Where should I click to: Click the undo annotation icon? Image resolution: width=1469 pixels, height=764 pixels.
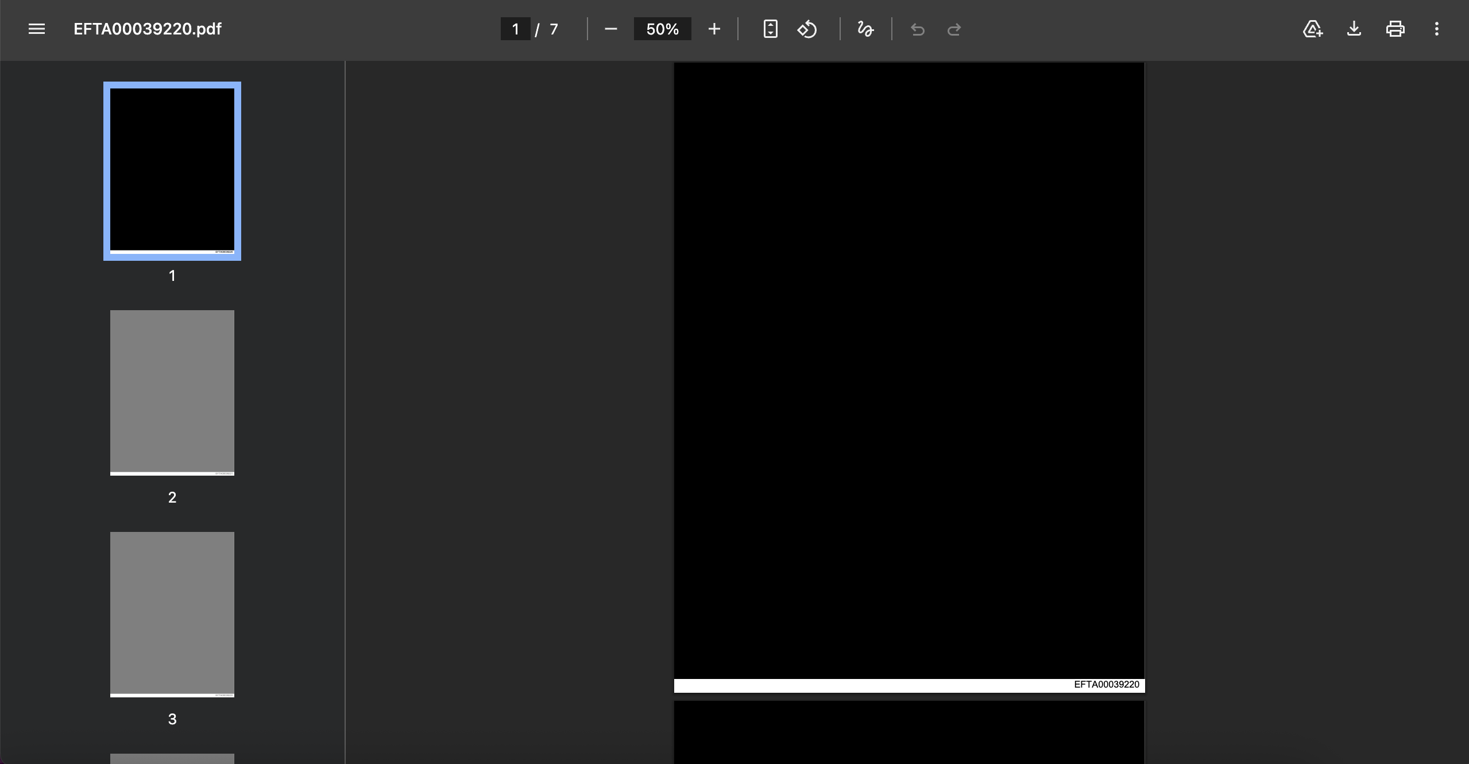pos(917,29)
